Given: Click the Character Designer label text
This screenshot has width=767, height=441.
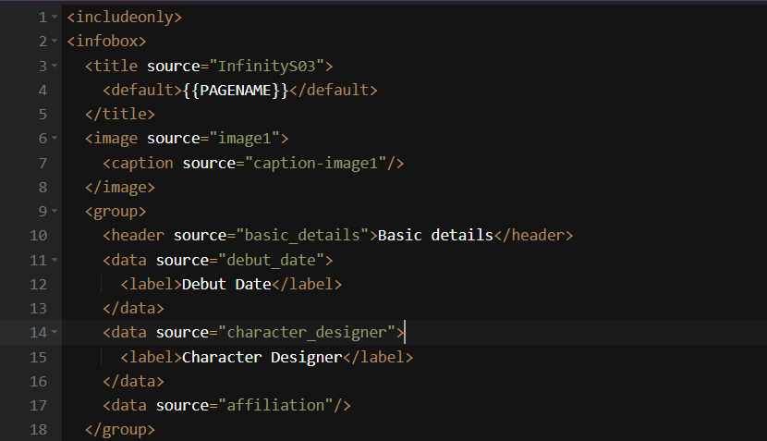Looking at the screenshot, I should (262, 357).
